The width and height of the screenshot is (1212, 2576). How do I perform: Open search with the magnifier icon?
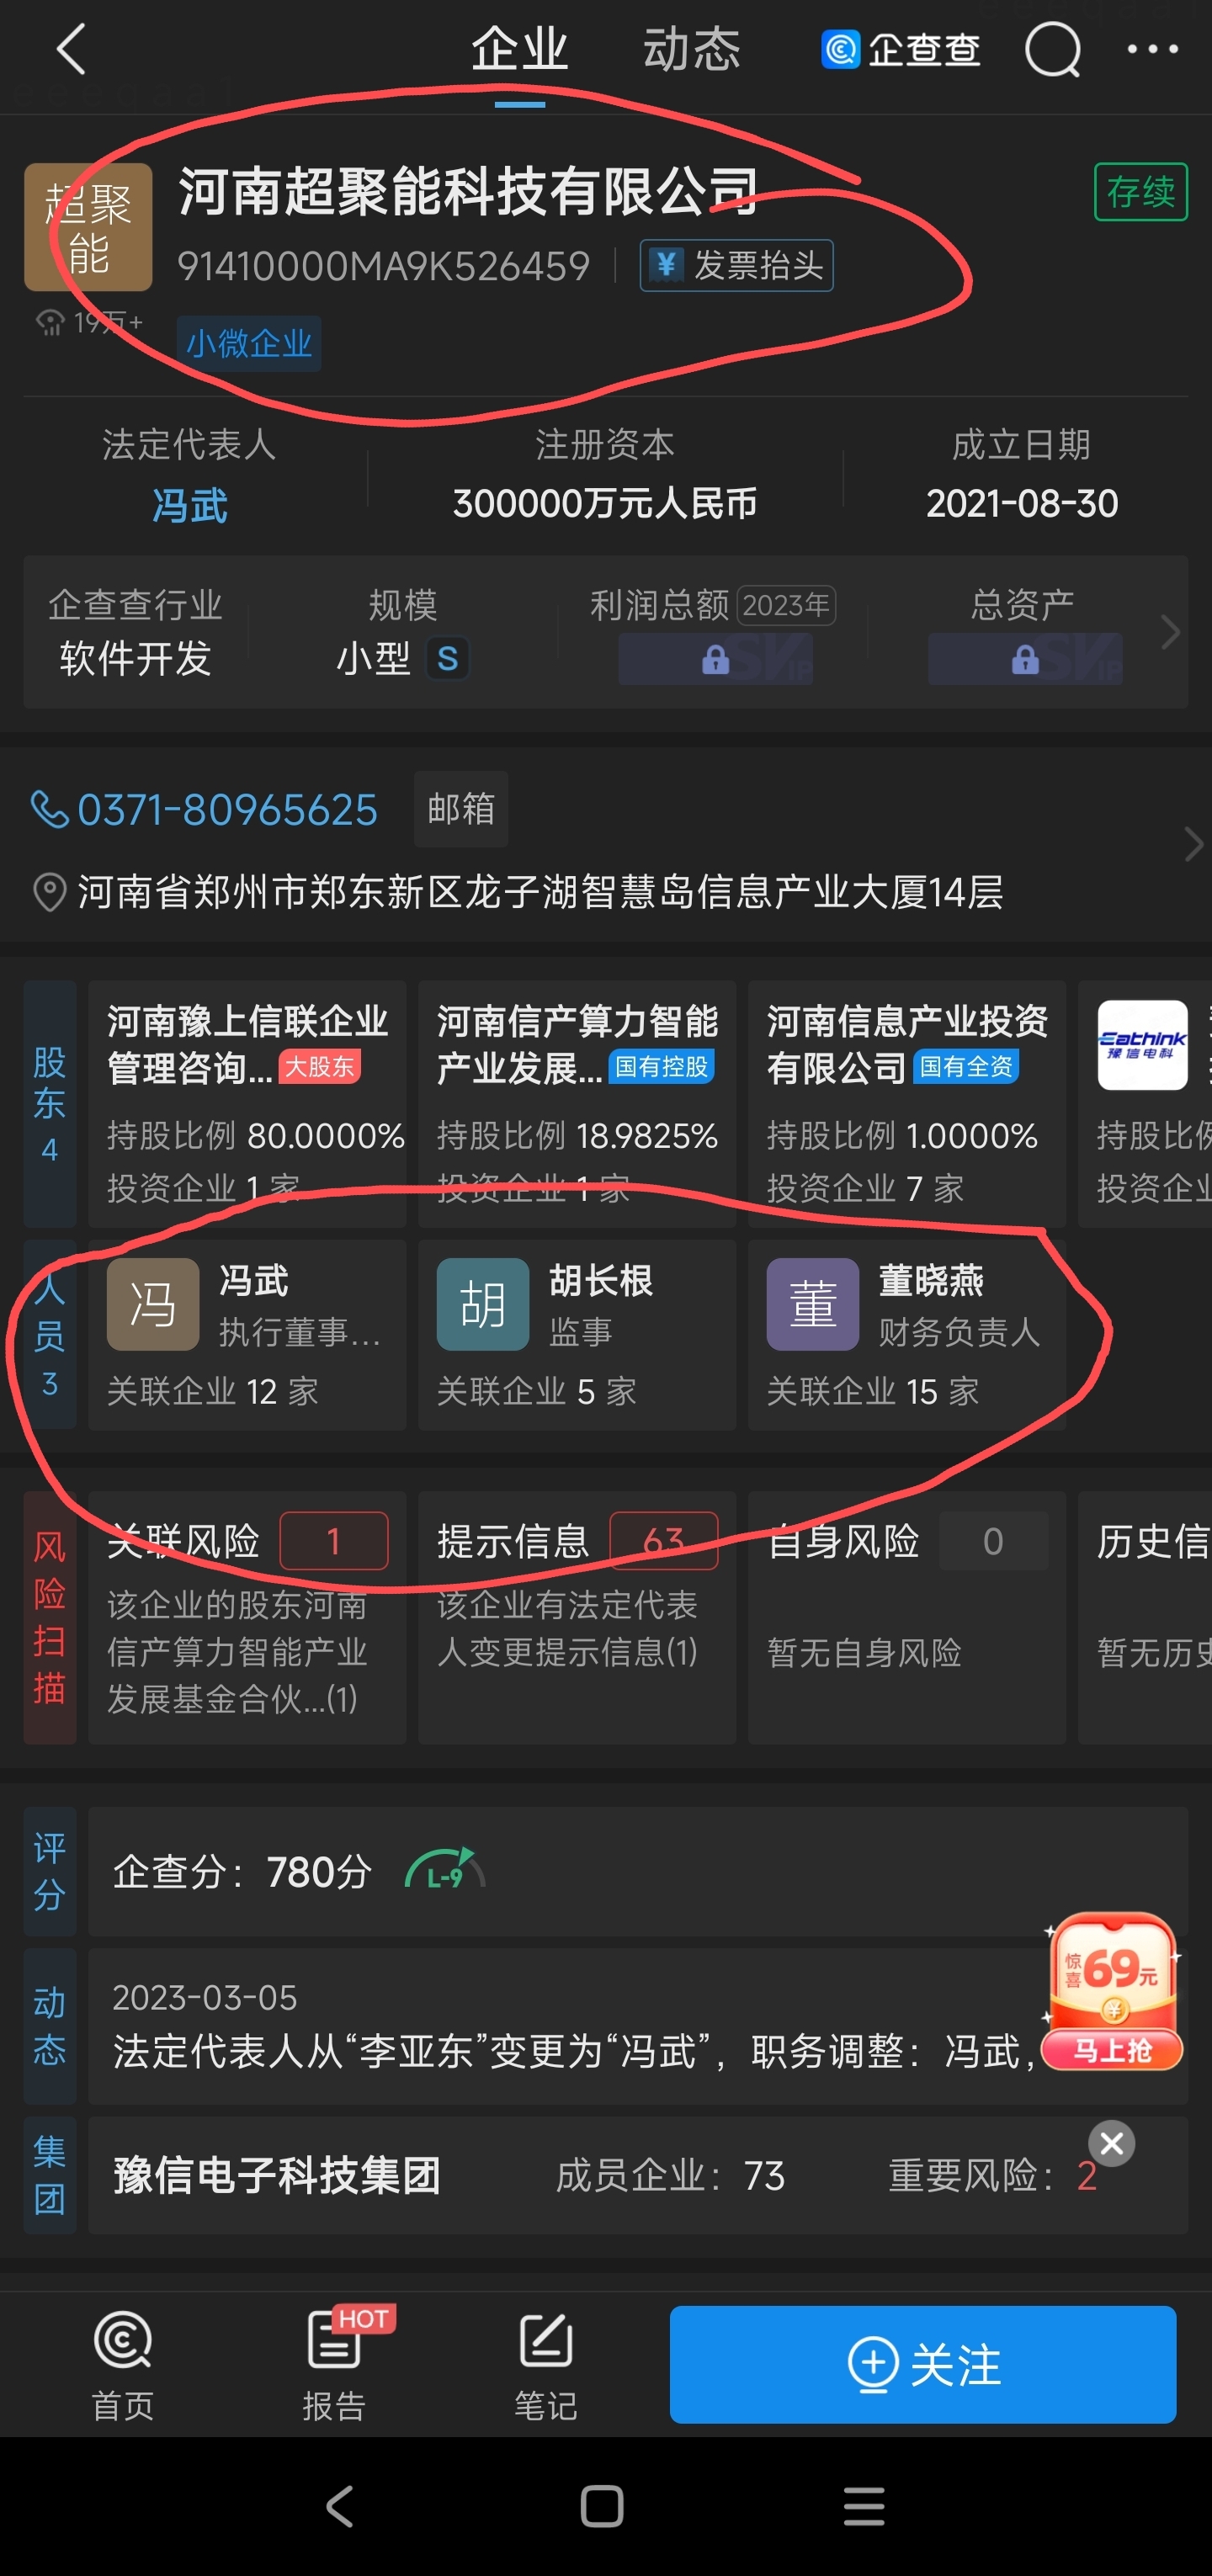tap(1053, 49)
